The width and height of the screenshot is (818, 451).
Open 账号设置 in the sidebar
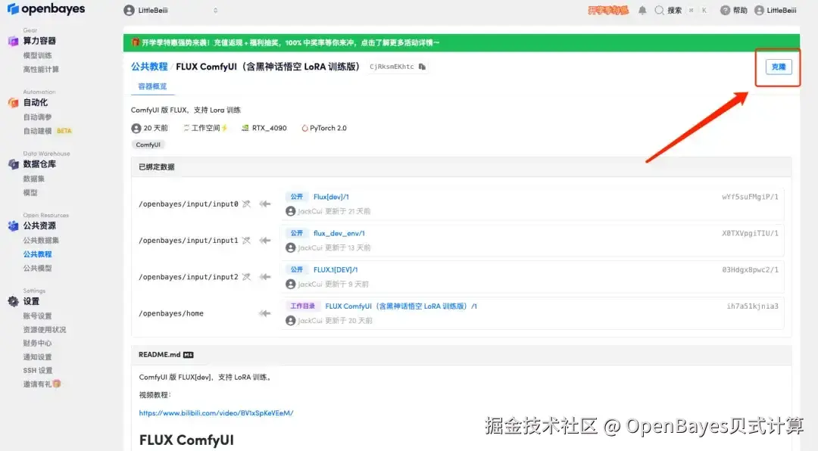[x=37, y=316]
